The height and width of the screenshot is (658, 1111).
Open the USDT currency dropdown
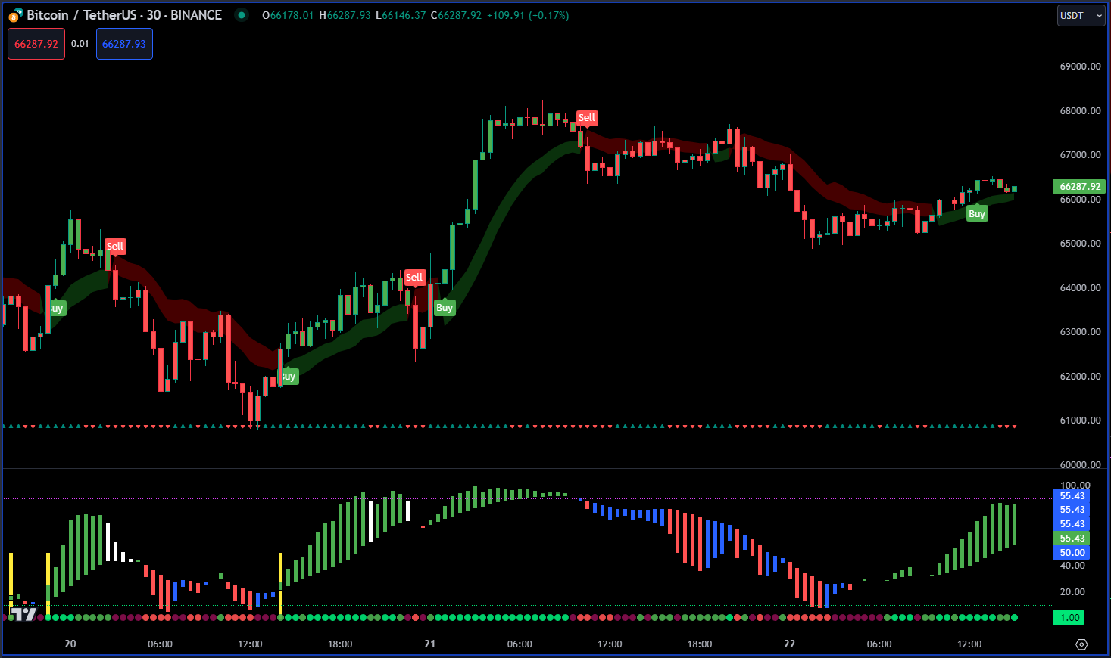(x=1081, y=16)
